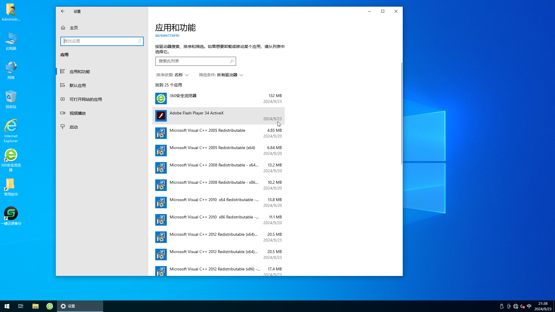Open the Windows Start menu
Image resolution: width=555 pixels, height=312 pixels.
point(7,306)
